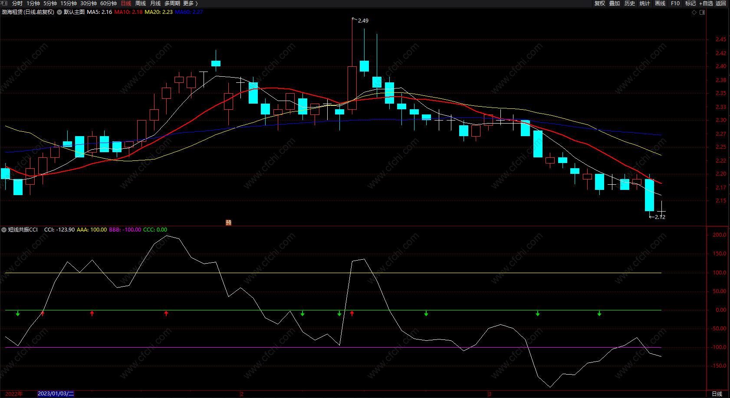The width and height of the screenshot is (730, 398).
Task: Click the 2023/01/03/二 date label
Action: coord(56,394)
